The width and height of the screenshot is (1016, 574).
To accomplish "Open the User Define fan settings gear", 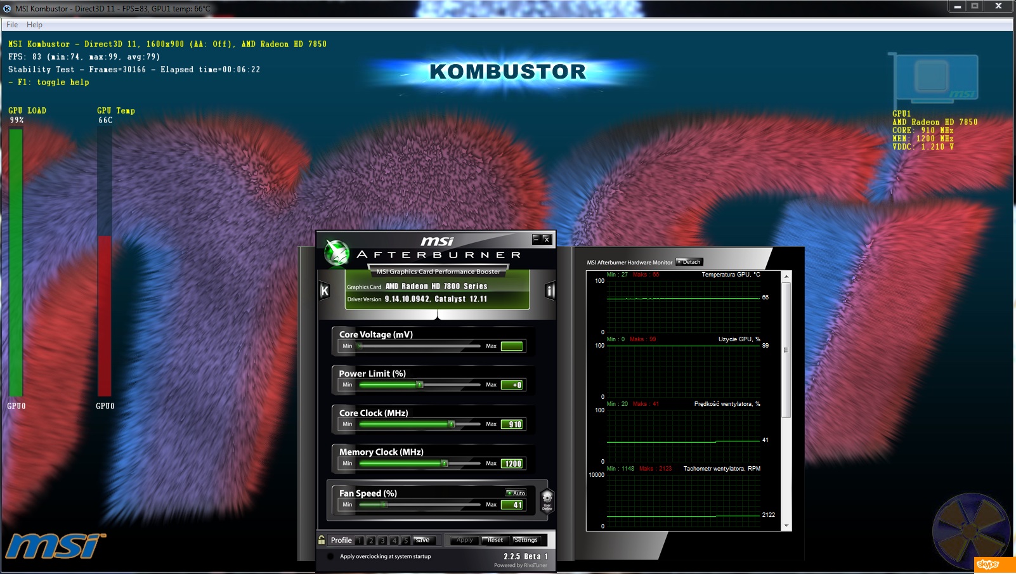I will tap(547, 500).
